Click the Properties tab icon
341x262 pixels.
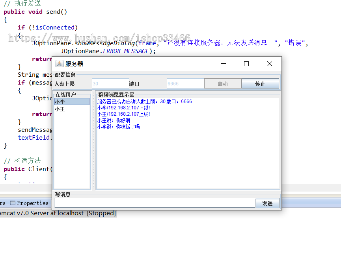[x=13, y=203]
